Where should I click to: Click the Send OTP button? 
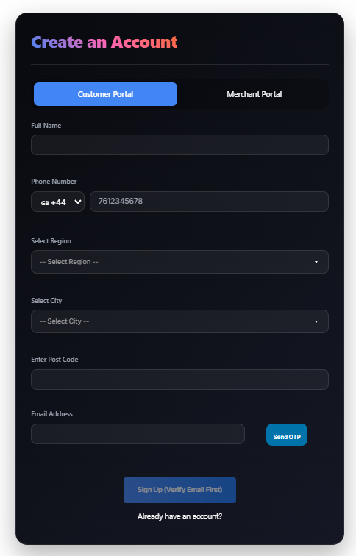click(x=287, y=435)
